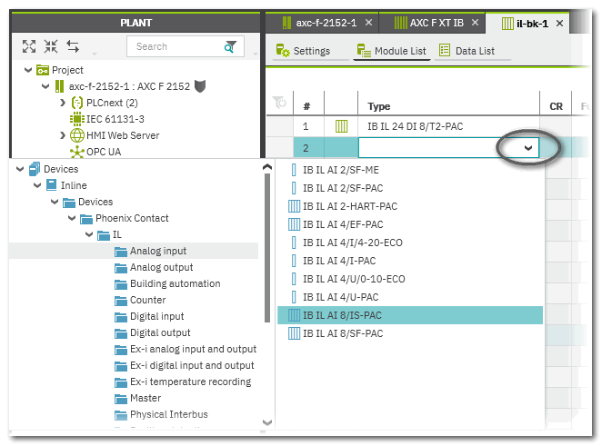Collapse the Phoenix Contact folder

pos(69,218)
